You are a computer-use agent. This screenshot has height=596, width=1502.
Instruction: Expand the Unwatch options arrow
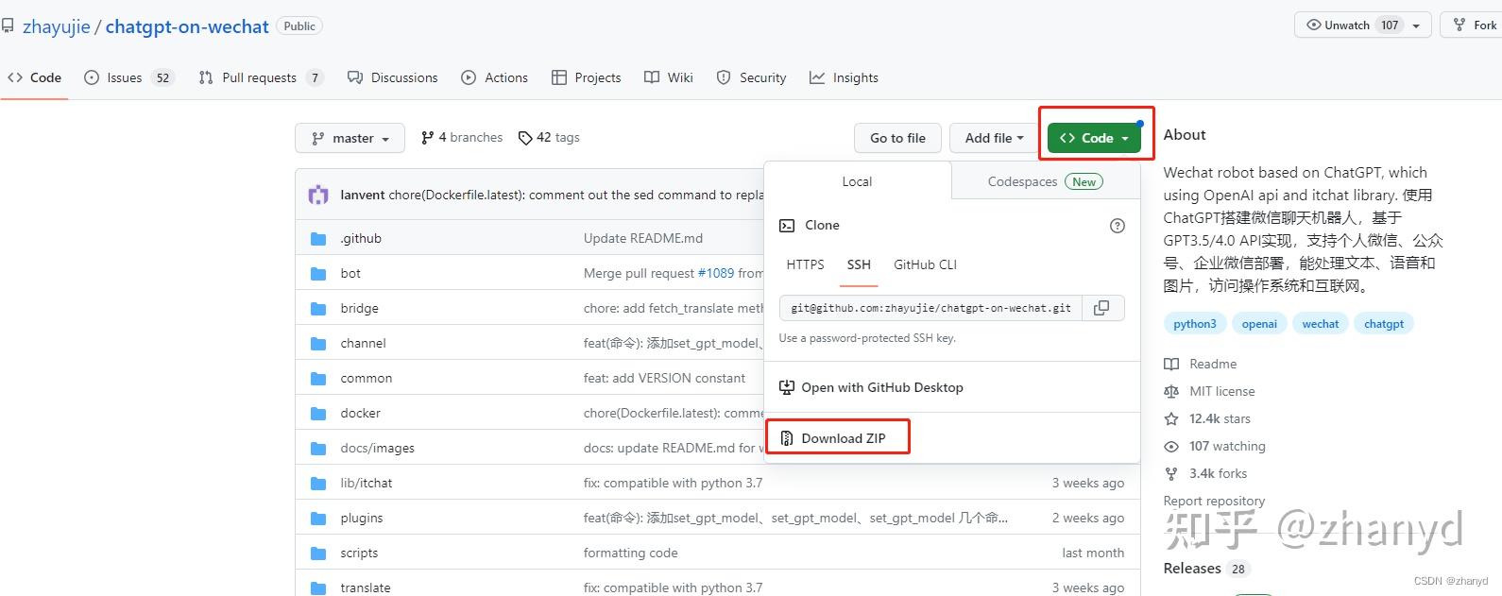[x=1416, y=26]
